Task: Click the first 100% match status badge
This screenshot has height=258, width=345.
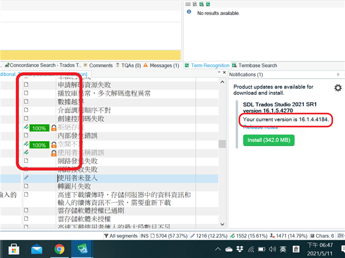Action: pos(38,128)
